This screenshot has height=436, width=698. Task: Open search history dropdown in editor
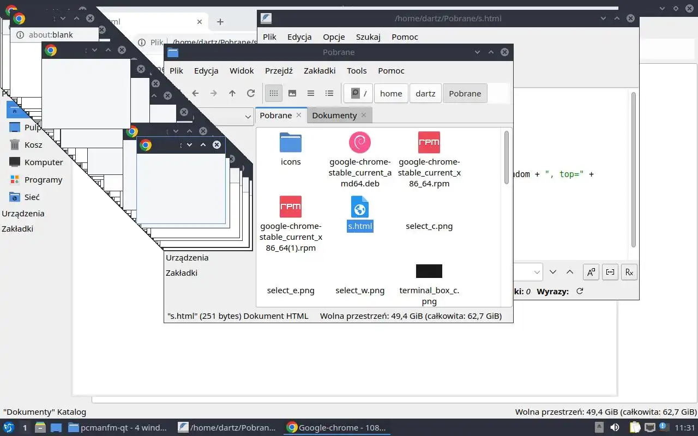pyautogui.click(x=537, y=272)
